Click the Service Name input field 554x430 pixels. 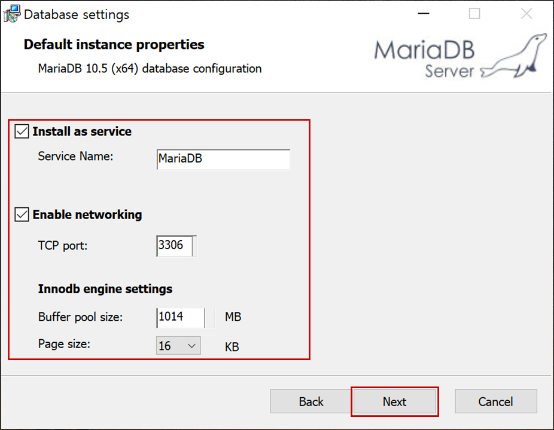point(223,159)
